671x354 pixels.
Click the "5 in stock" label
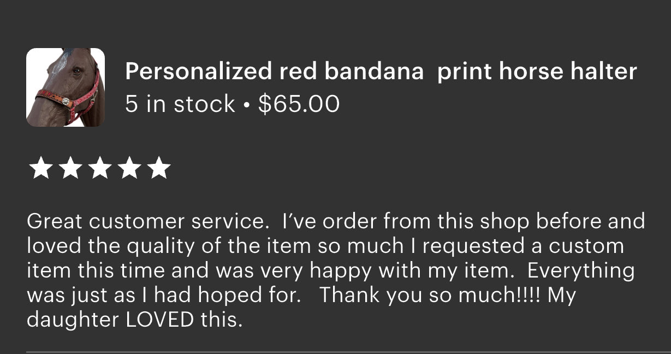(x=180, y=103)
